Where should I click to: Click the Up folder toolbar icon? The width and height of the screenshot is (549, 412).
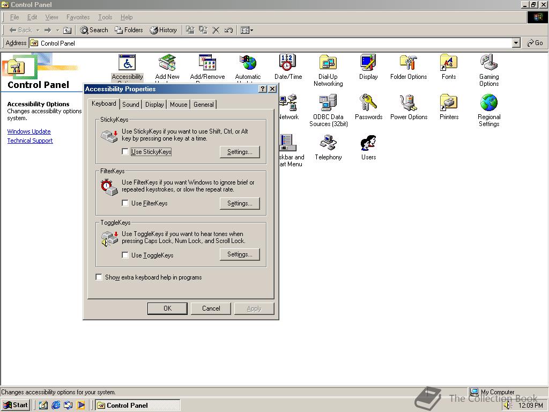click(x=67, y=30)
